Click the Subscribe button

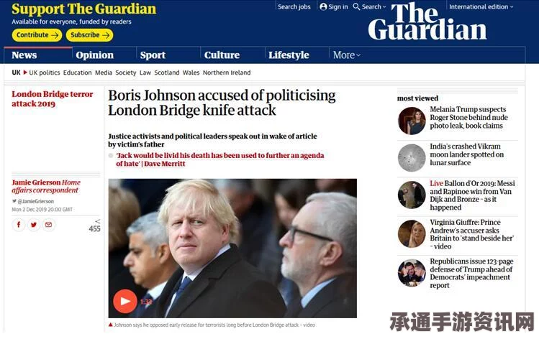coord(89,35)
